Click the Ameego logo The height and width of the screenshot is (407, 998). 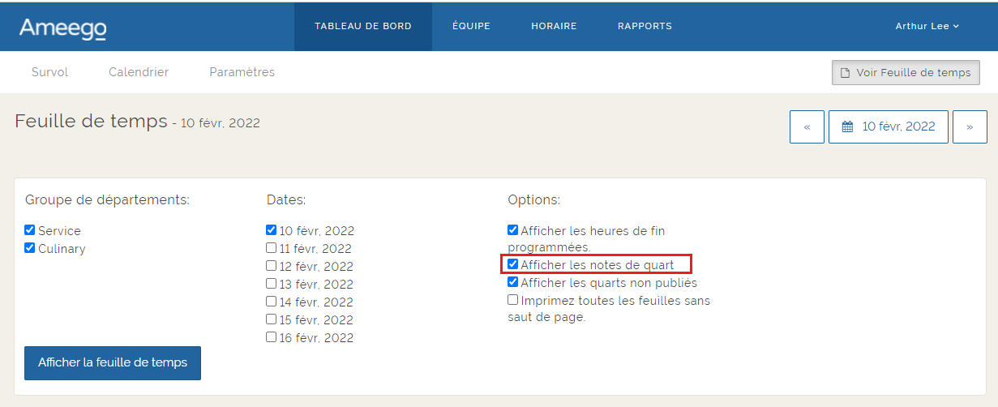point(62,28)
